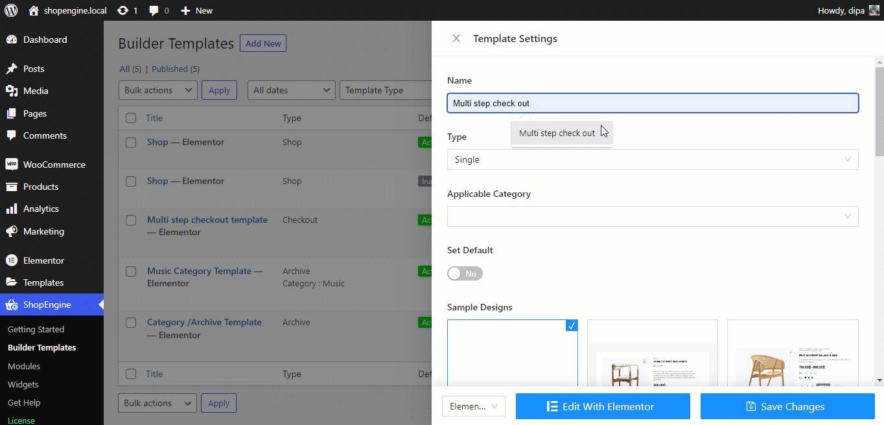Viewport: 884px width, 425px height.
Task: Click the Name input field
Action: [653, 103]
